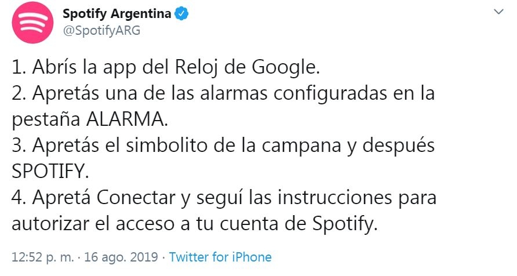Click the step 2 line starting with Apretás
The height and width of the screenshot is (276, 517).
point(223,93)
